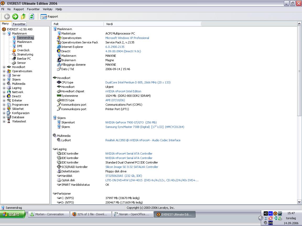Expand the Operativsystem tree node
The height and width of the screenshot is (226, 302).
click(4, 71)
